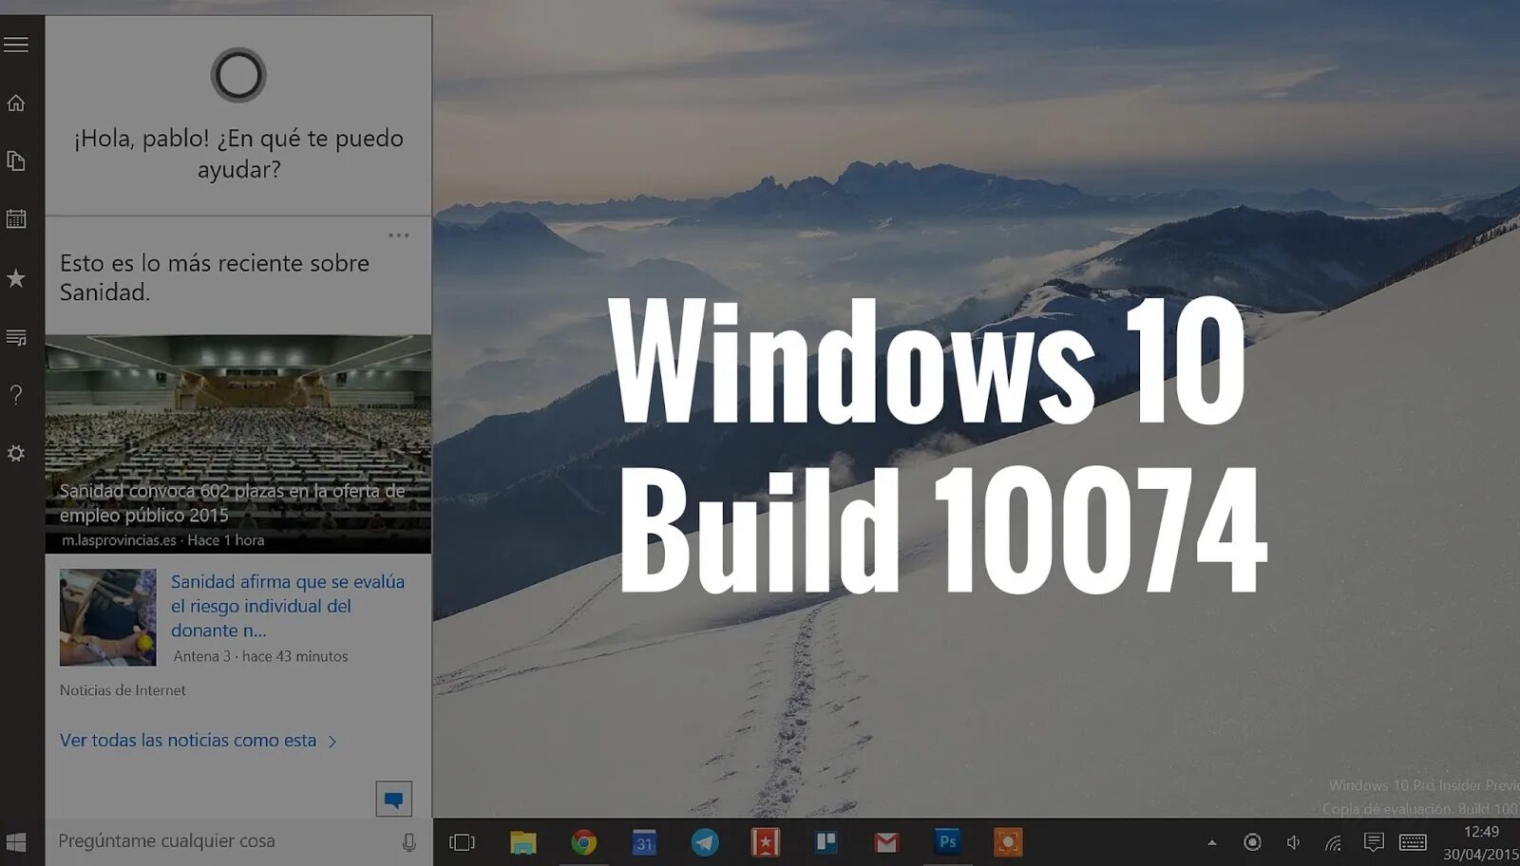
Task: Open the Cortana feedback list icon
Action: pyautogui.click(x=16, y=337)
